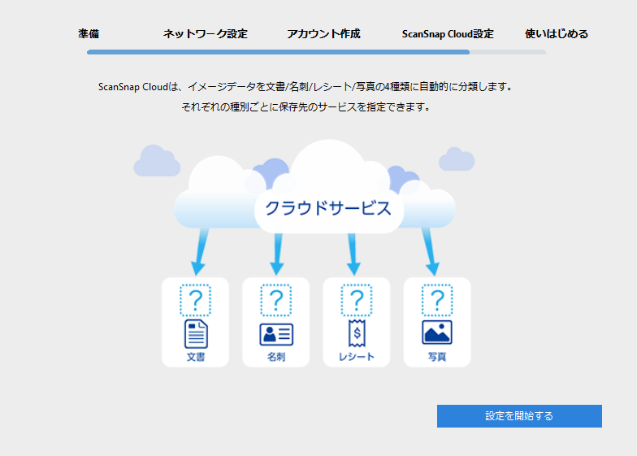Screen dimensions: 637x456
Task: Click the 写真 label text
Action: tap(437, 357)
